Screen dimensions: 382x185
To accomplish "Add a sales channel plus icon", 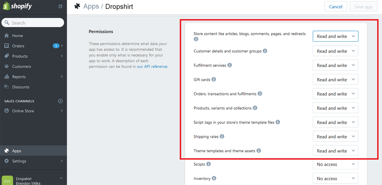I will (x=60, y=101).
